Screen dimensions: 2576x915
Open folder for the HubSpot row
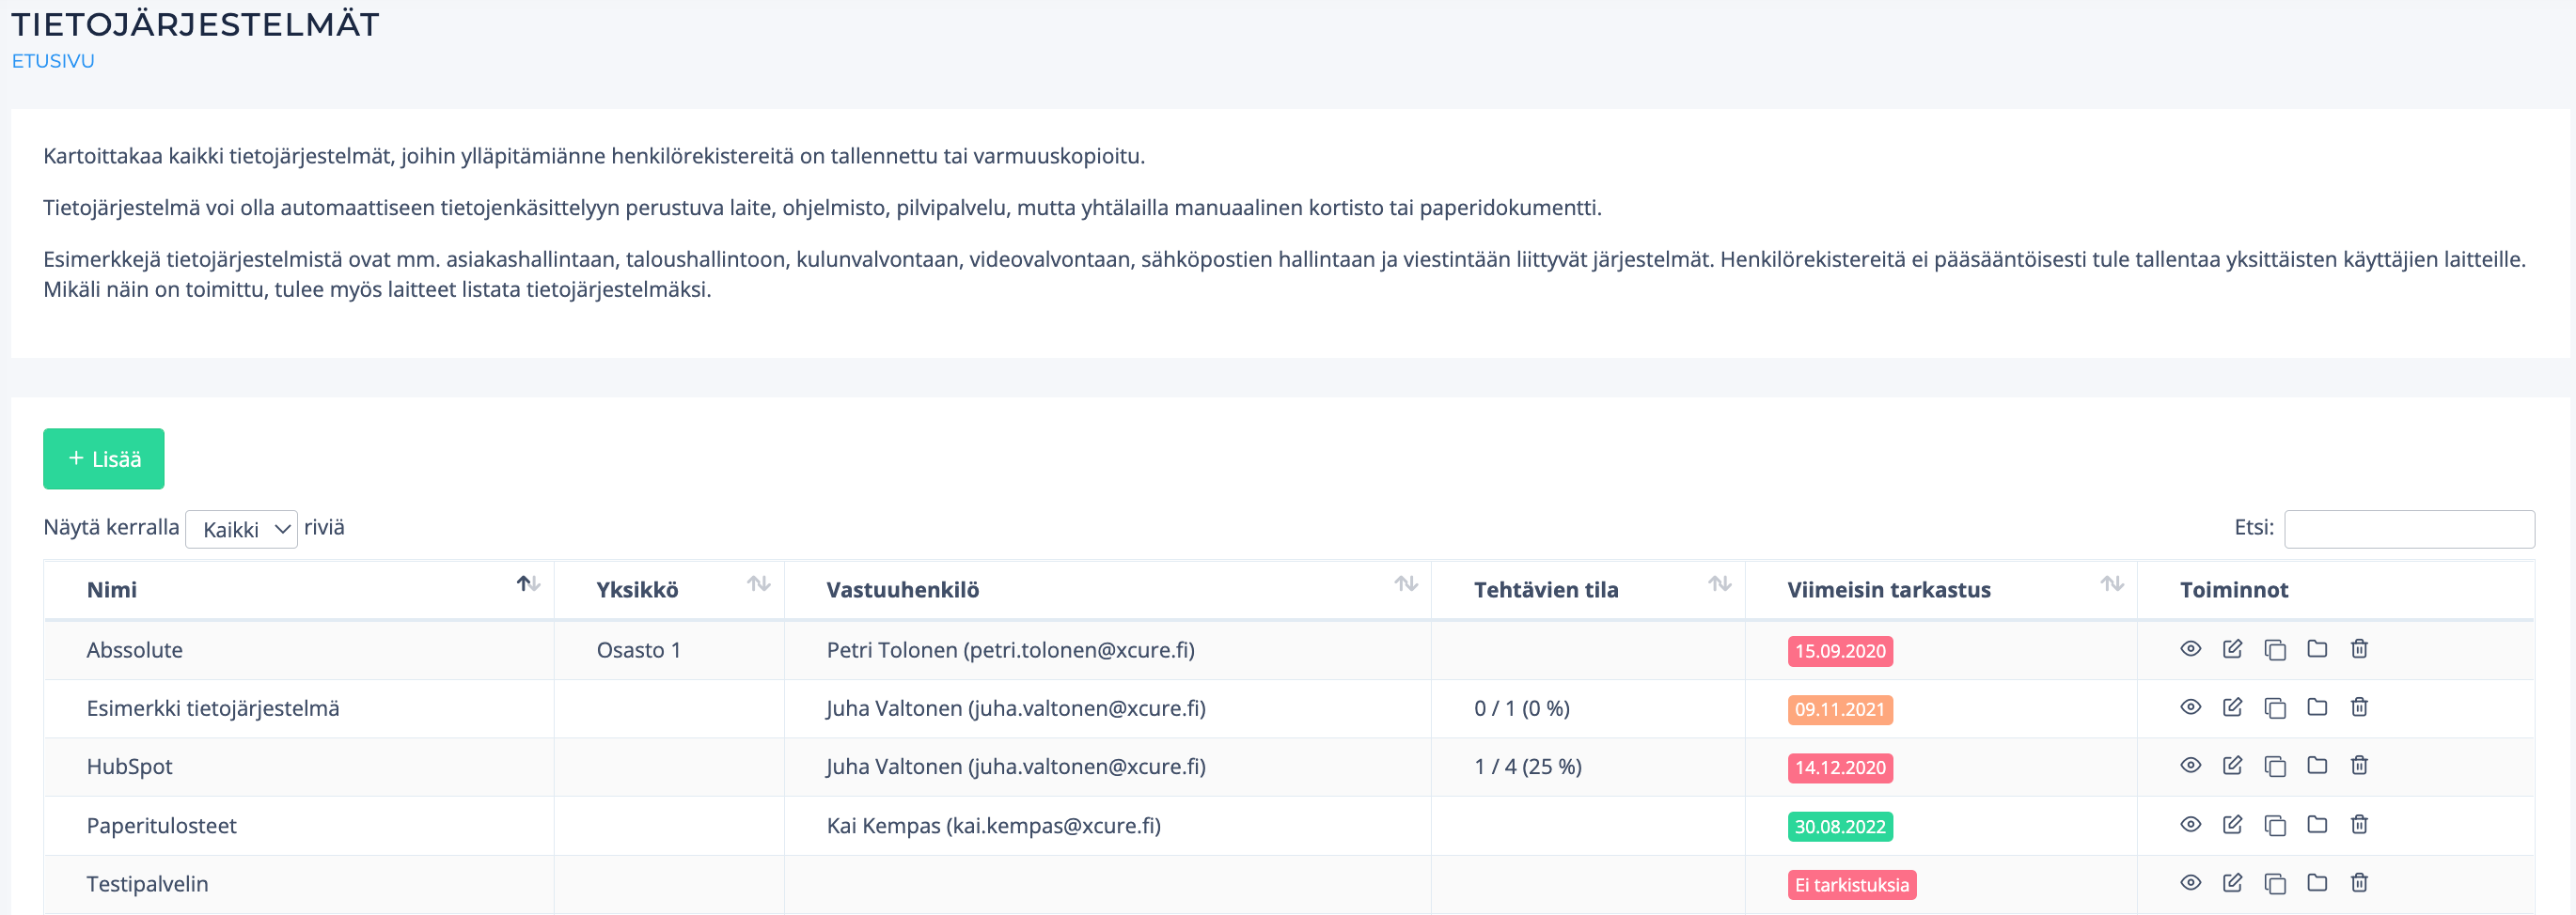pos(2317,767)
